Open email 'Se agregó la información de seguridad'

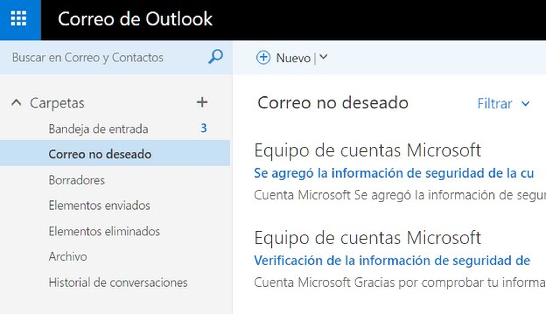tap(394, 173)
